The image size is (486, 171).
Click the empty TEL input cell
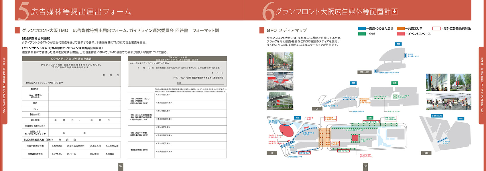pos(84,109)
